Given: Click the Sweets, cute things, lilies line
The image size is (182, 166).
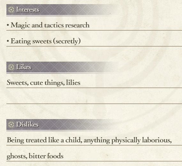Looking at the screenshot, I should coord(43,83).
